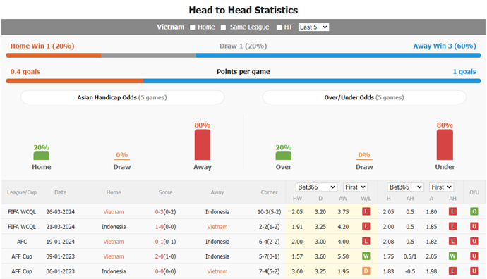Select the Asian Handicap Odds tab
The image size is (487, 279).
point(122,97)
